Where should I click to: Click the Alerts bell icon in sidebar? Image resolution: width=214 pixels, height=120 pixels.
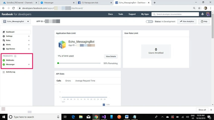[x=4, y=45]
